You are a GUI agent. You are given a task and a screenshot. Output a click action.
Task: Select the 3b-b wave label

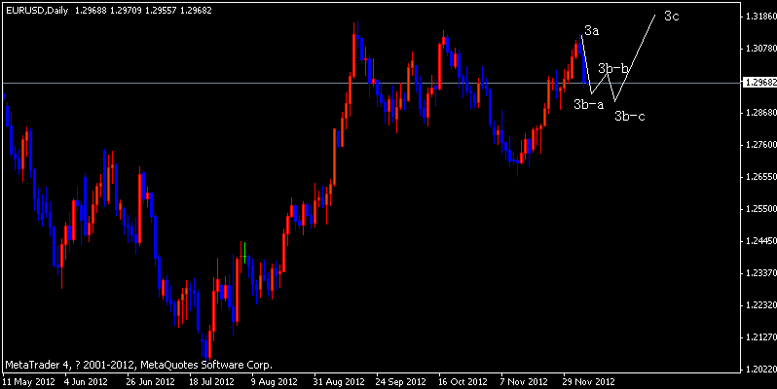pyautogui.click(x=613, y=68)
